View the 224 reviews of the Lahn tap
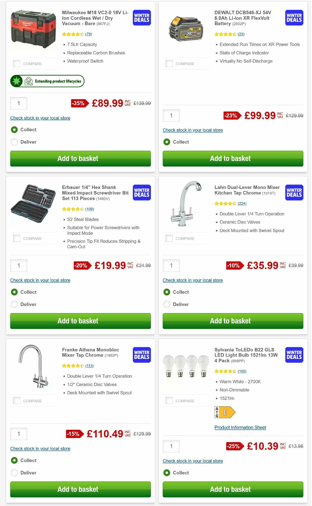The width and height of the screenshot is (312, 506). coord(242,203)
